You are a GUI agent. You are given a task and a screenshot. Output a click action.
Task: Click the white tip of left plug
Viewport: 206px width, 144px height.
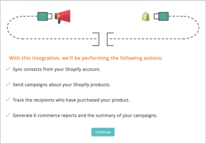[x=50, y=16]
